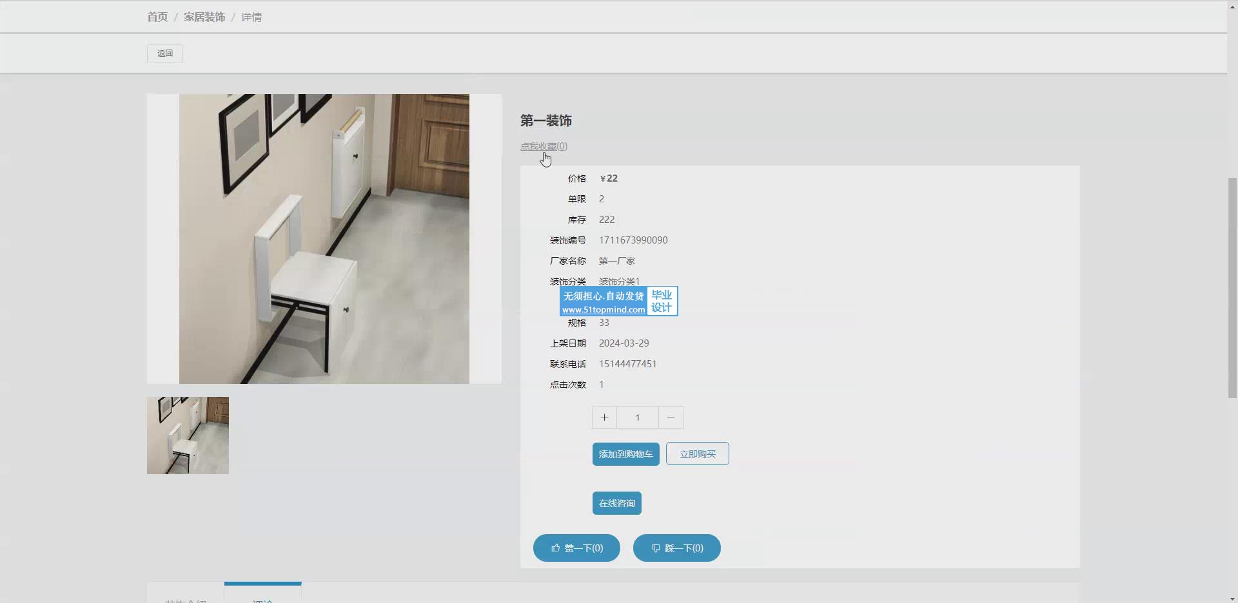Click 立即购买 button
Viewport: 1238px width, 603px height.
click(698, 454)
